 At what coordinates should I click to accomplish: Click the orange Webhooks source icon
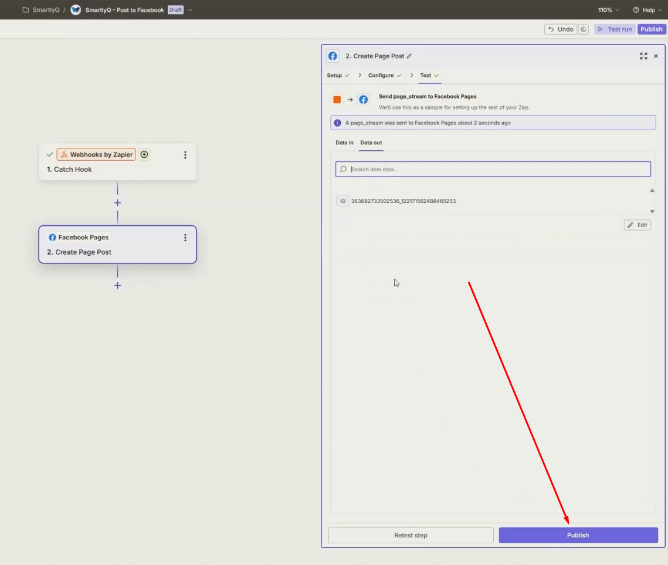click(337, 100)
